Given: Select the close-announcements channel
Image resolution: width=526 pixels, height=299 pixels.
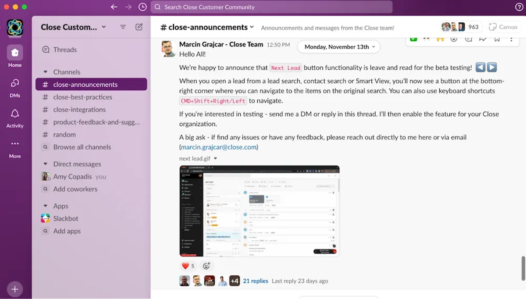Looking at the screenshot, I should click(x=91, y=84).
